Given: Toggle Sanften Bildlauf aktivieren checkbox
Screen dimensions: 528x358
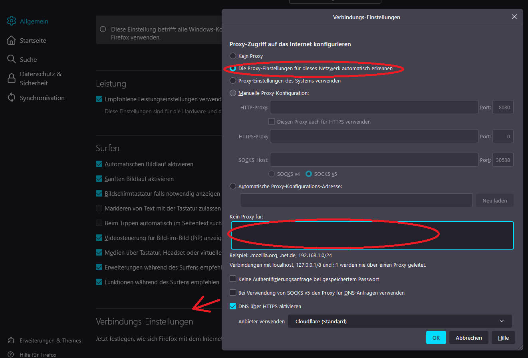Looking at the screenshot, I should click(x=99, y=179).
